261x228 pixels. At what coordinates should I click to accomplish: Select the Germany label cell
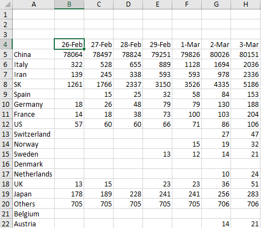(x=34, y=104)
